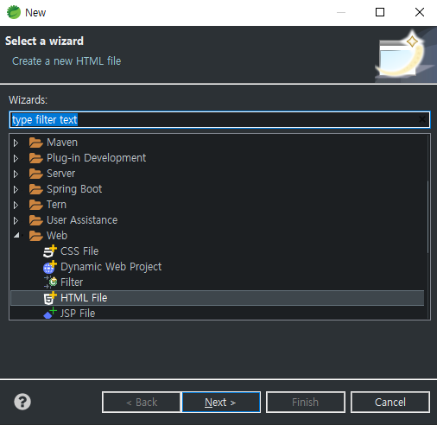Expand the Plug-in Development category

pos(16,158)
